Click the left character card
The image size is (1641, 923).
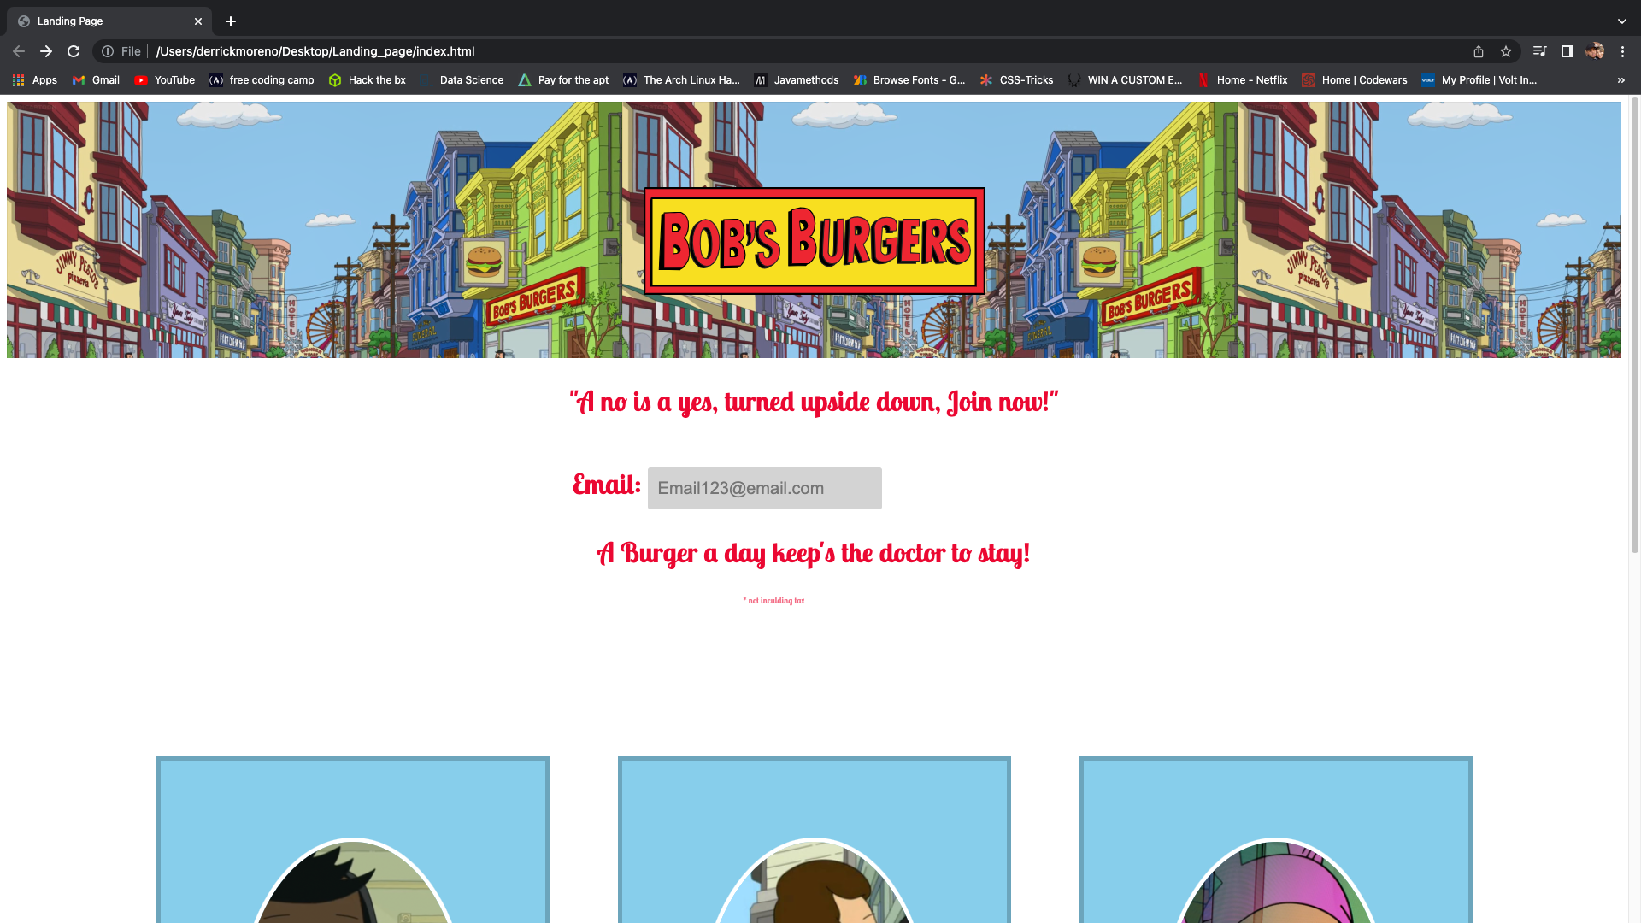352,839
